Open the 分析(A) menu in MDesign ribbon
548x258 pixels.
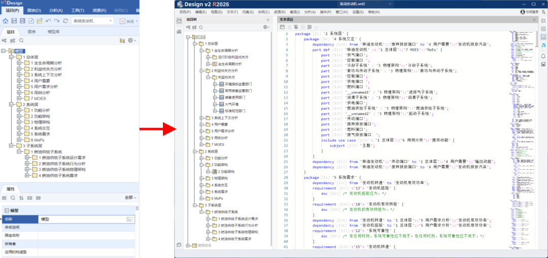pyautogui.click(x=56, y=11)
